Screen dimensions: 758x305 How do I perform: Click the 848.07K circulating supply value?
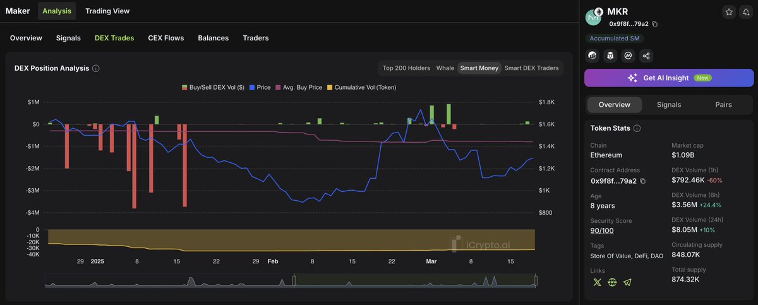point(685,254)
